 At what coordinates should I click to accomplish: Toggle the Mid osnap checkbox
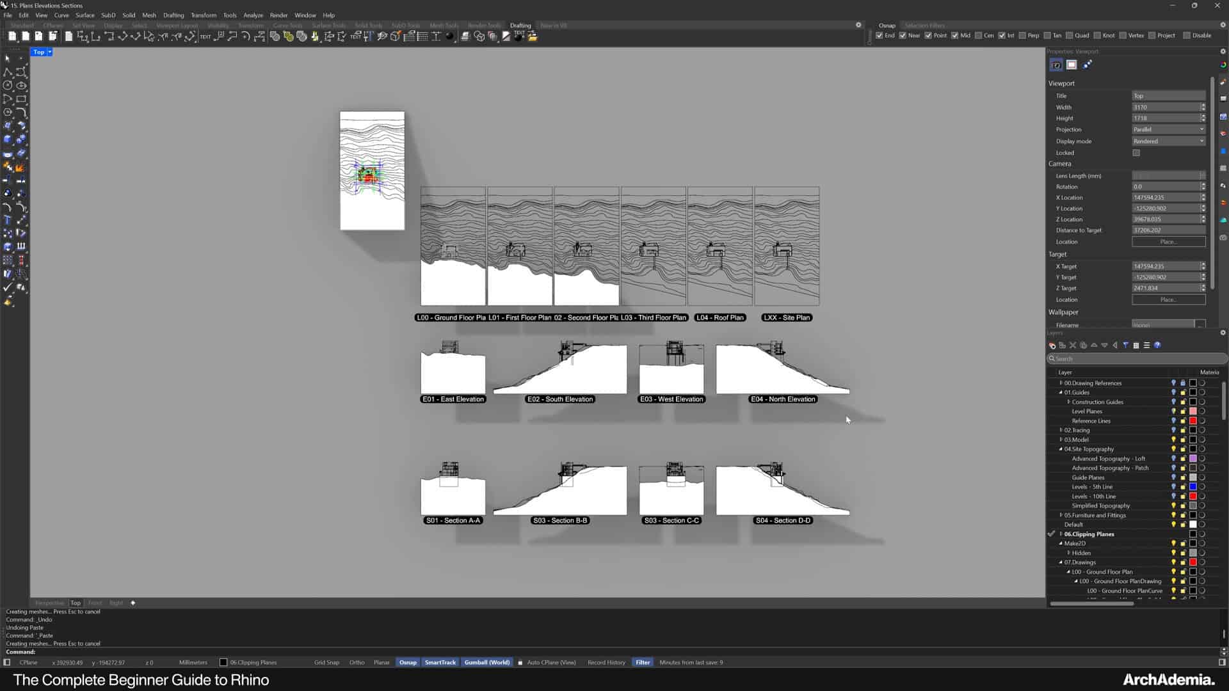pyautogui.click(x=955, y=36)
